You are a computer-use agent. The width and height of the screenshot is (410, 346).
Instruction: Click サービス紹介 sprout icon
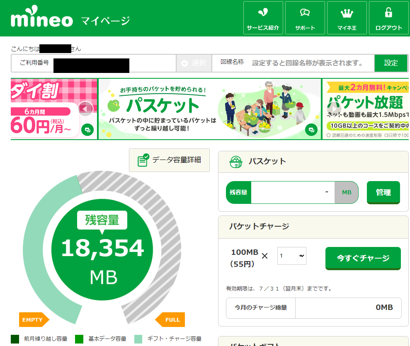pos(263,12)
